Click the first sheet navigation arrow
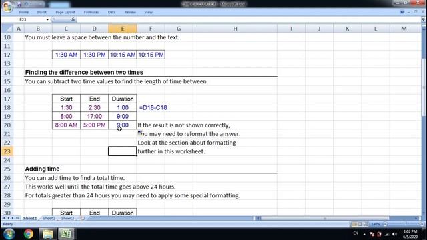The width and height of the screenshot is (427, 240). coord(4,218)
